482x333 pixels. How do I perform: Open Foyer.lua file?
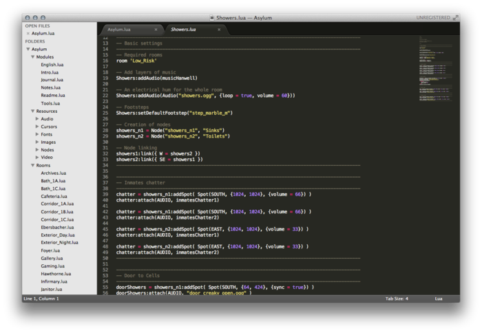50,250
